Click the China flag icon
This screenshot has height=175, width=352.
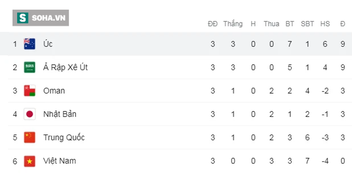pos(30,137)
